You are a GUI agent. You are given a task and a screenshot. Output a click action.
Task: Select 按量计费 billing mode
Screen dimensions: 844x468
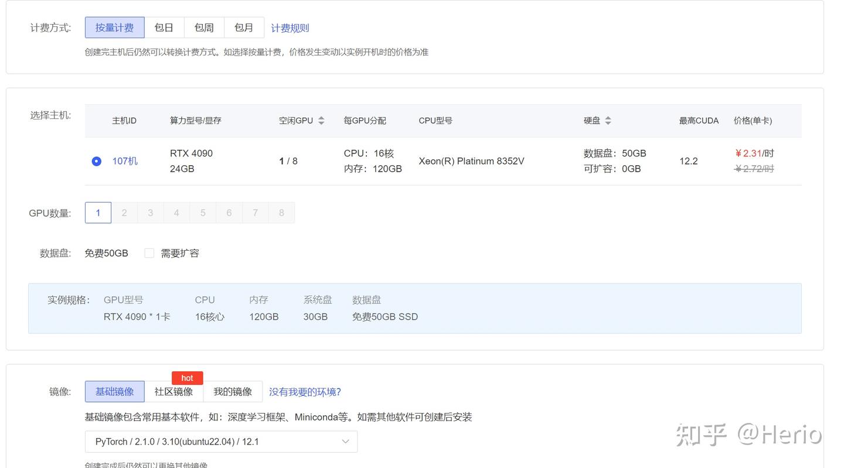[115, 28]
